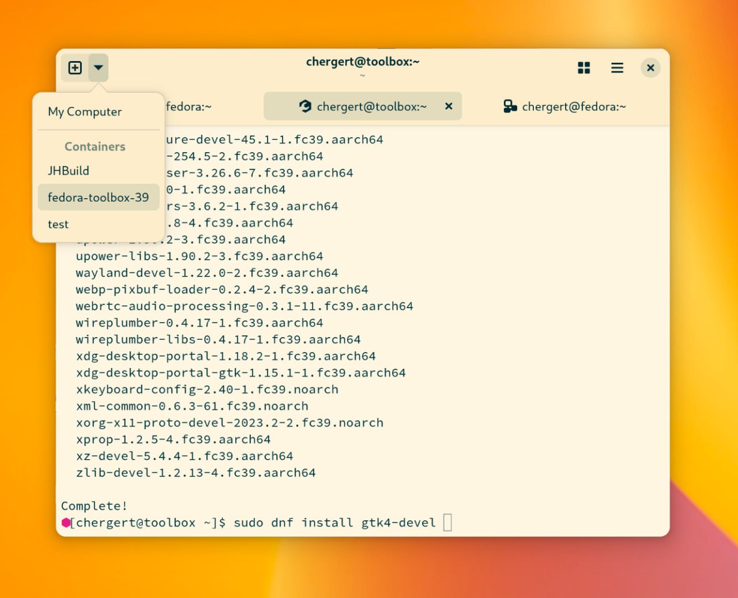Viewport: 738px width, 598px height.
Task: Close the chergert@toolbox:~ tab
Action: click(449, 106)
